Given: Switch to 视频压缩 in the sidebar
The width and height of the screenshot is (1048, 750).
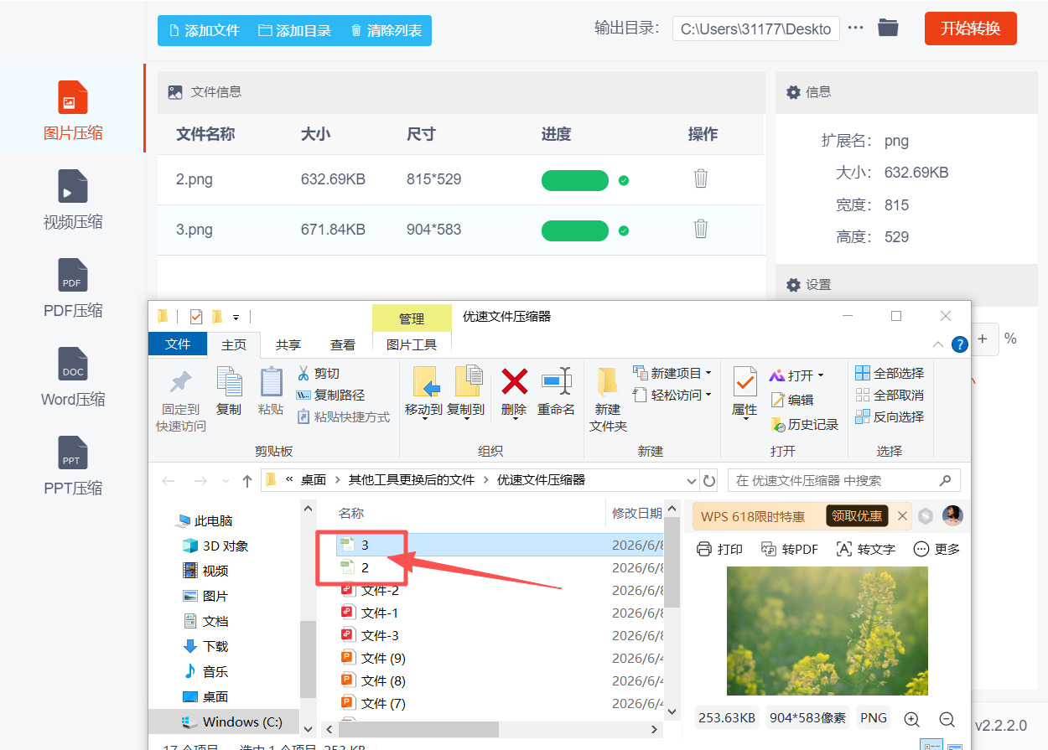Looking at the screenshot, I should [73, 199].
